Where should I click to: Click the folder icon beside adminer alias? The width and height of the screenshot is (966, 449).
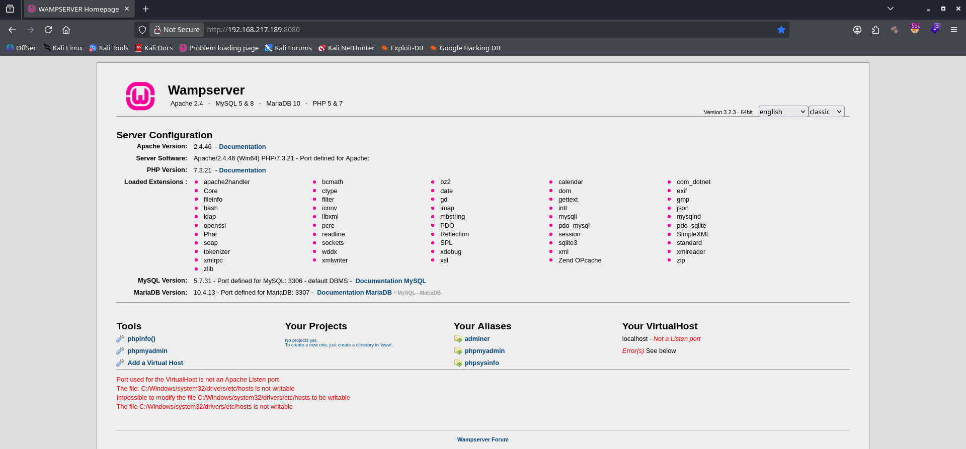click(x=458, y=339)
